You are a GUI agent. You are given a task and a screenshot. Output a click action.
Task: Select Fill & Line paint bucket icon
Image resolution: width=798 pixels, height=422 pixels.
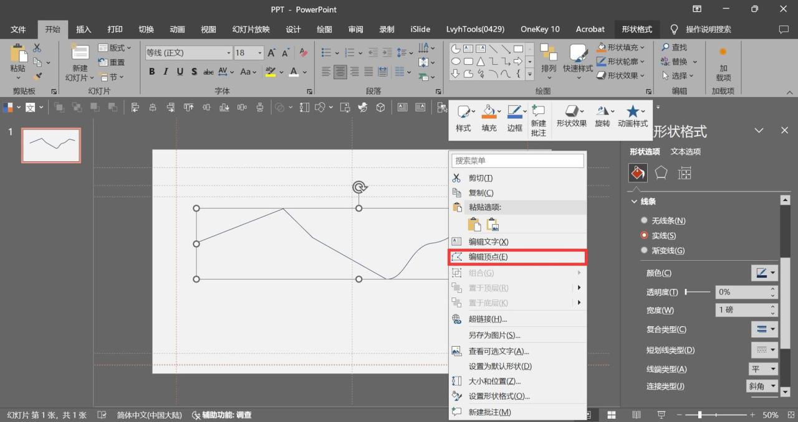638,173
